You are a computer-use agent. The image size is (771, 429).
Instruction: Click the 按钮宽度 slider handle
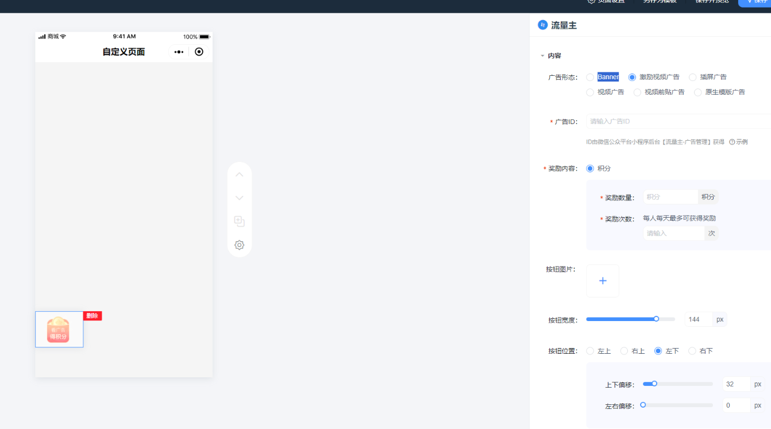tap(656, 319)
